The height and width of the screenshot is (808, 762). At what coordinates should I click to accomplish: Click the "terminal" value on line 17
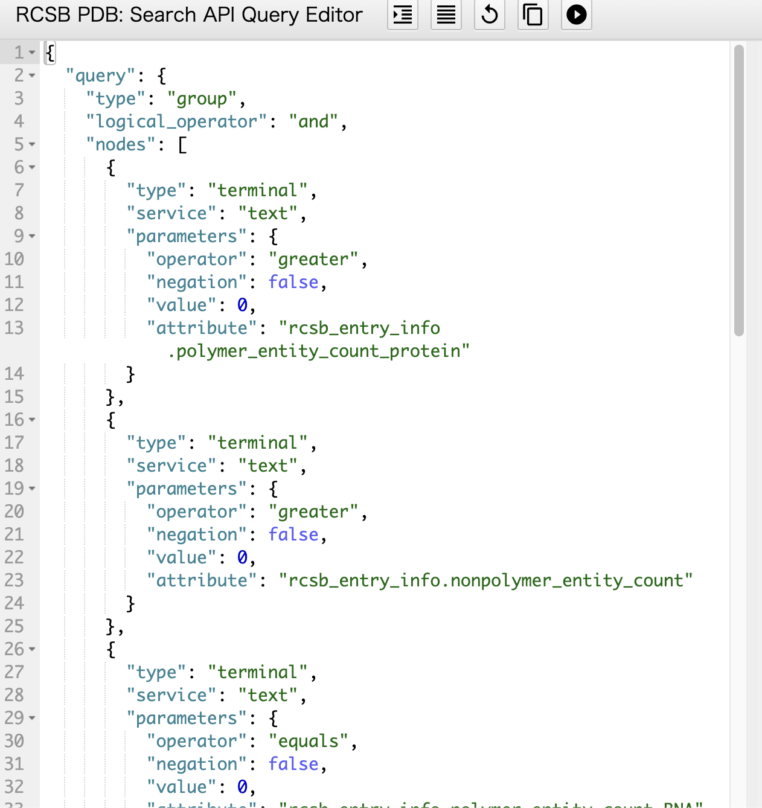(258, 443)
